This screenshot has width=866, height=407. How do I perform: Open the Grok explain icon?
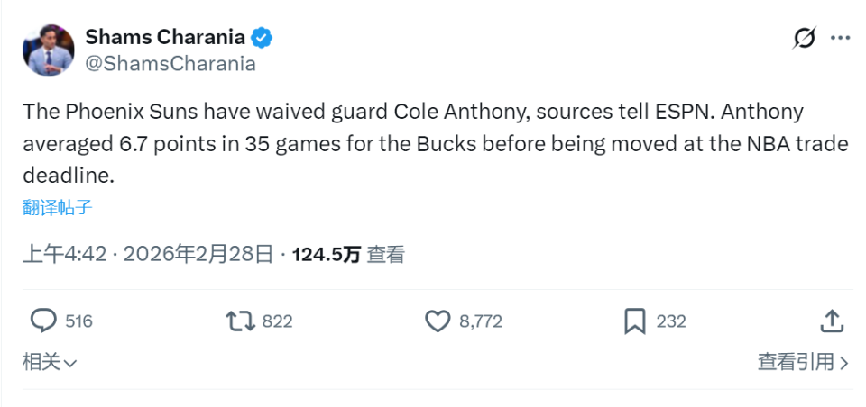point(803,38)
